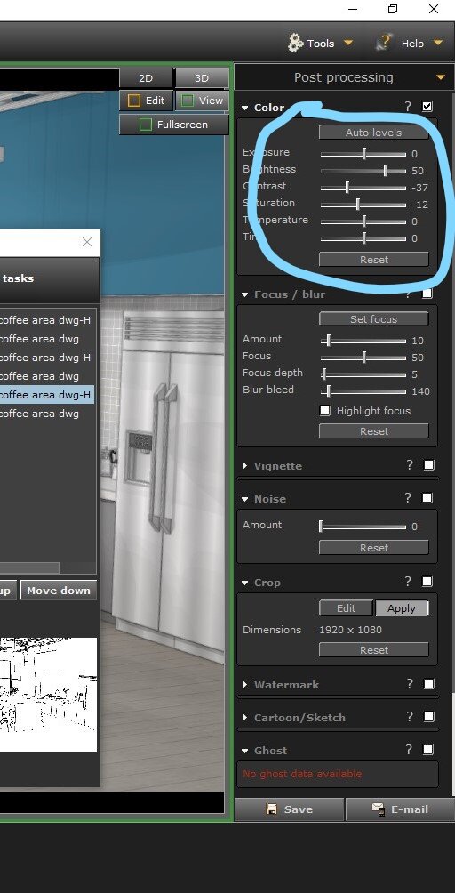455x893 pixels.
Task: Collapse the Noise section
Action: 245,499
